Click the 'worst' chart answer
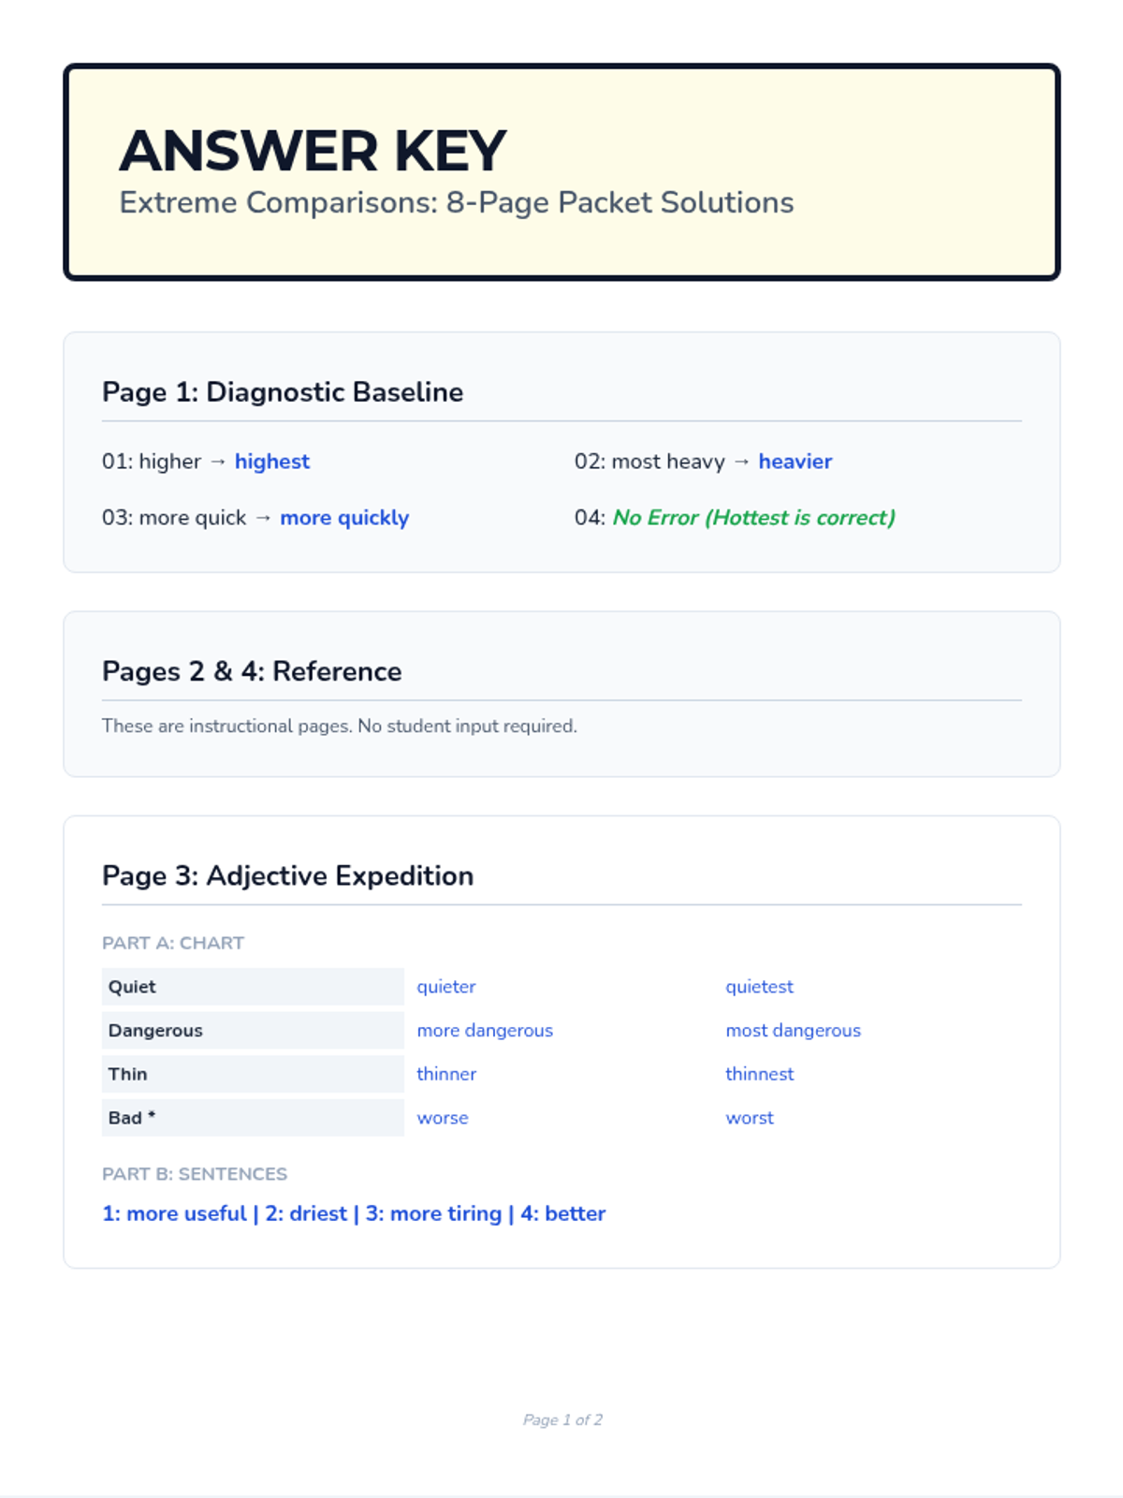1123x1498 pixels. [750, 1118]
